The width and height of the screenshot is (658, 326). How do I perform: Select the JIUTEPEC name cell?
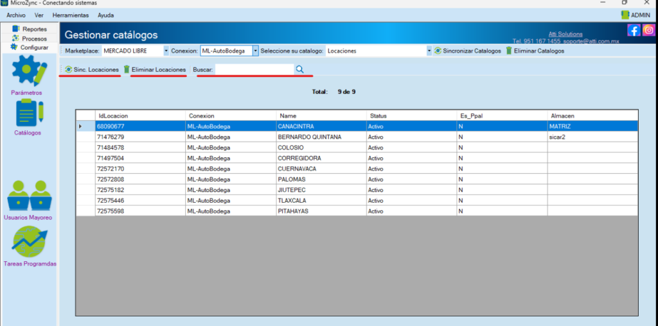click(x=321, y=190)
